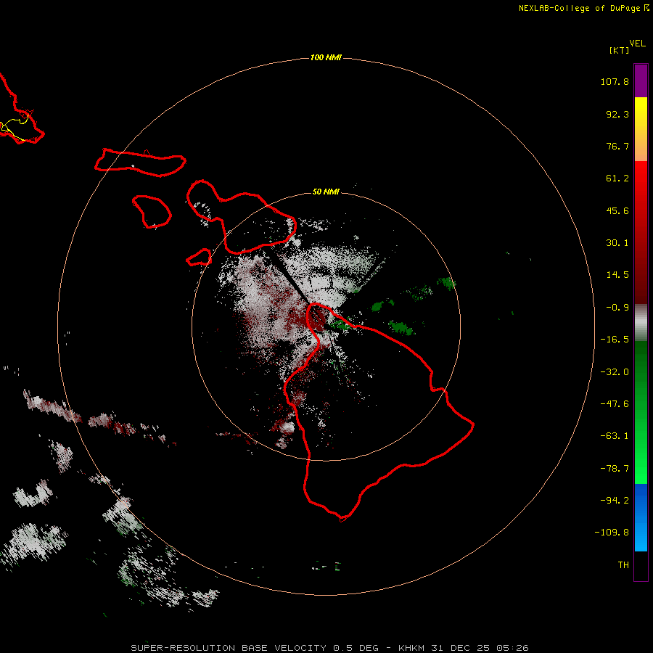The image size is (653, 653).
Task: Click the 61.2 legend value
Action: point(617,178)
